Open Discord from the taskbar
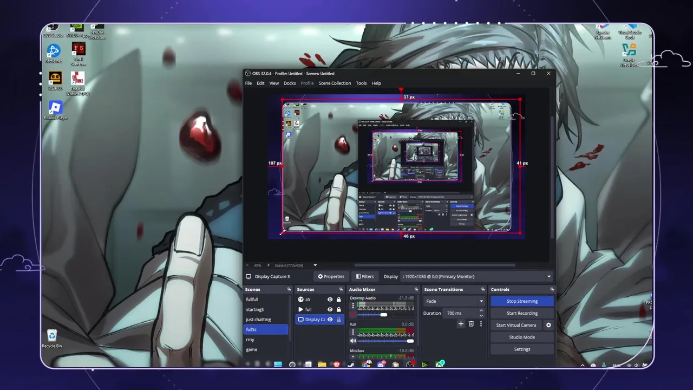The height and width of the screenshot is (390, 693). pos(381,364)
